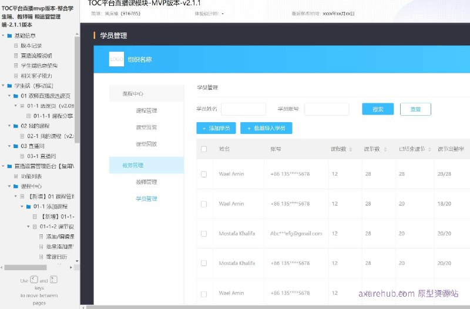470x309 pixels.
Task: Click the 01 双师直播课选课页 folder icon
Action: [16, 96]
